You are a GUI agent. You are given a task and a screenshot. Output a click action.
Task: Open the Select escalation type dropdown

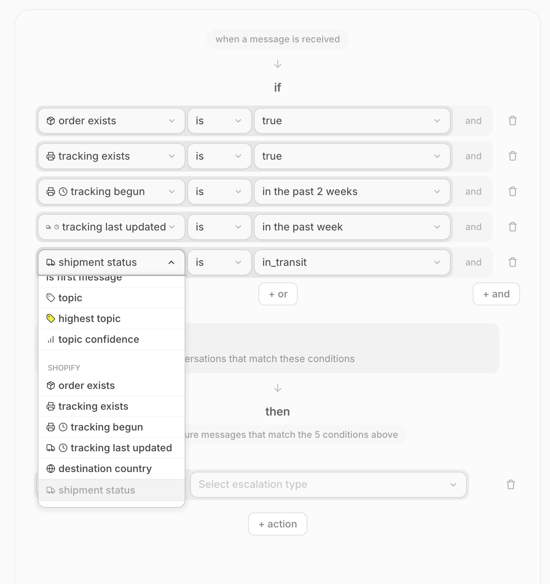[328, 485]
